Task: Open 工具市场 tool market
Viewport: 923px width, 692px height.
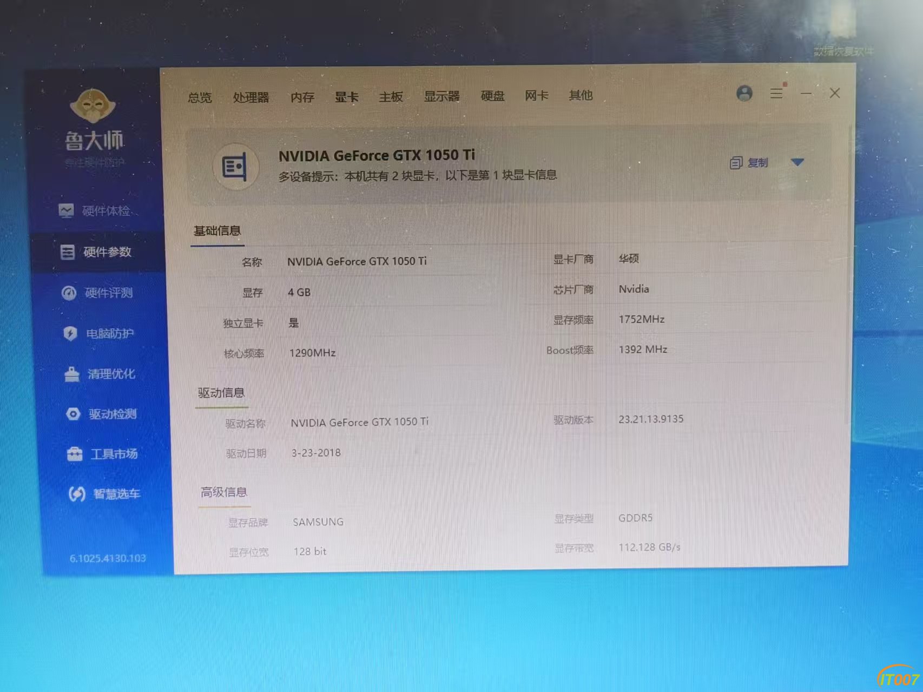Action: coord(102,453)
